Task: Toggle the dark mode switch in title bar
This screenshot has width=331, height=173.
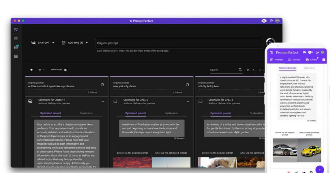Action: [264, 21]
